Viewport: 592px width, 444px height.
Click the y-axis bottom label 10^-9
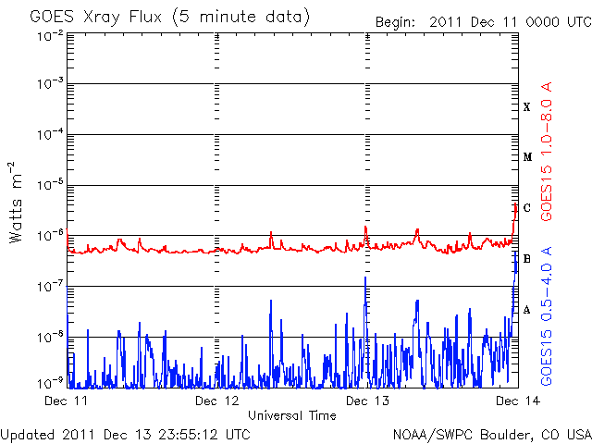(x=50, y=384)
